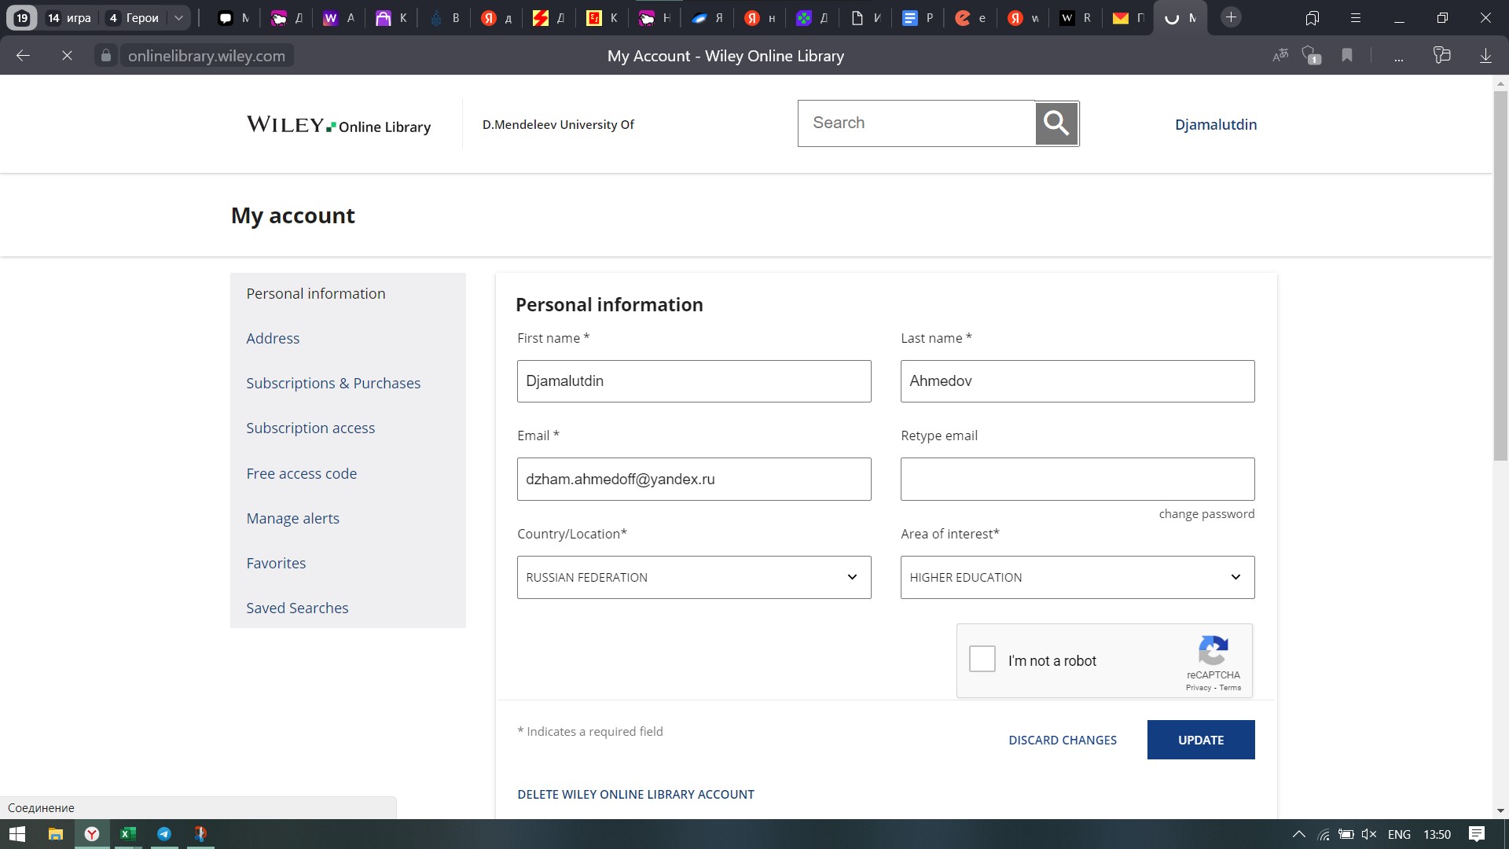Open the browser downloads arrow icon
The image size is (1509, 849).
[x=1485, y=56]
